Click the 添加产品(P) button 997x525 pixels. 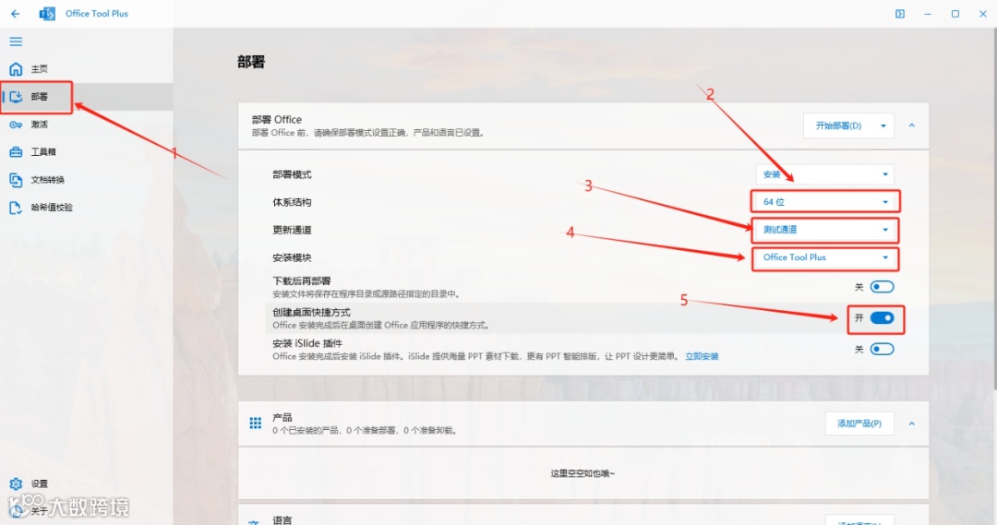coord(859,424)
